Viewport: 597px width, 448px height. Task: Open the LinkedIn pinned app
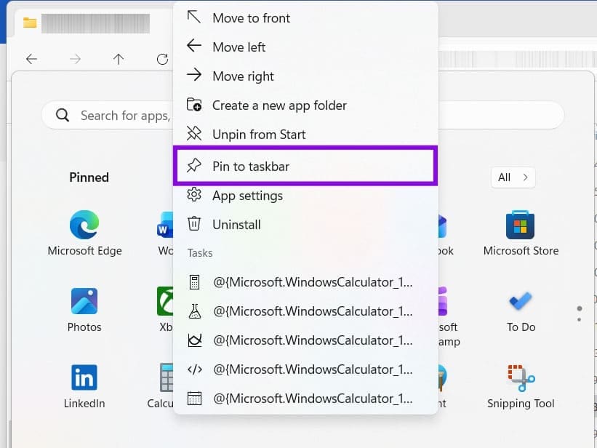(x=84, y=386)
